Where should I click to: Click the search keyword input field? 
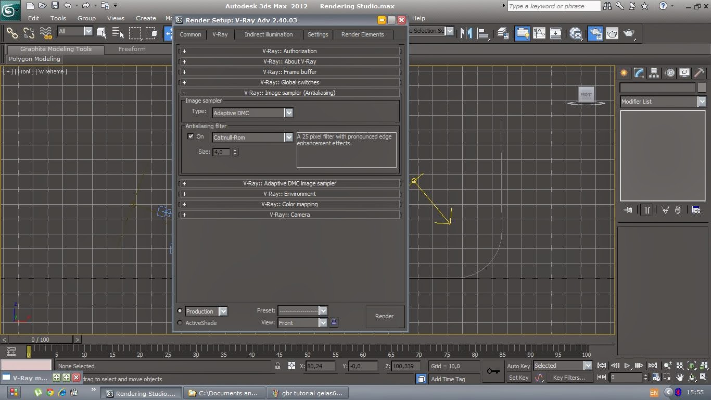click(553, 6)
